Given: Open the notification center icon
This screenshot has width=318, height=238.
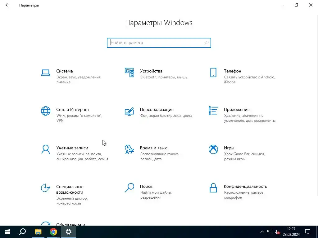Looking at the screenshot, I should point(308,232).
